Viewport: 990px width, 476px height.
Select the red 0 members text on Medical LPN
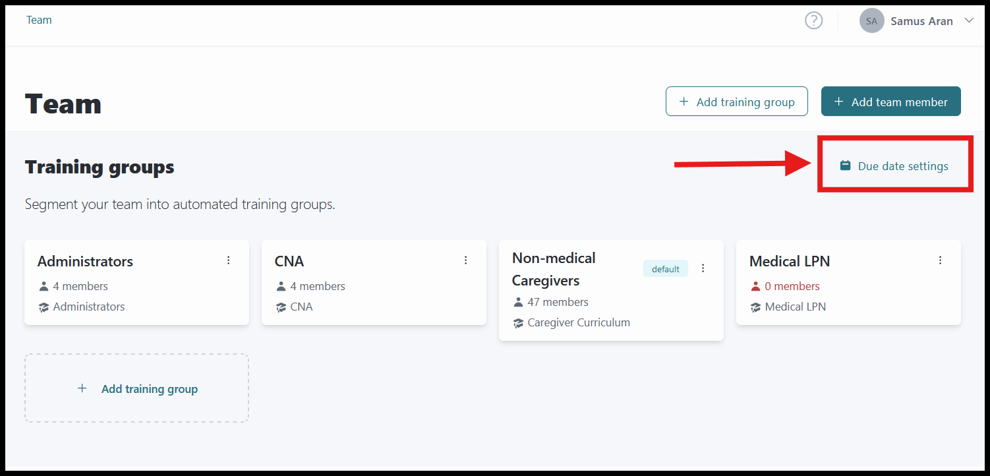coord(792,286)
